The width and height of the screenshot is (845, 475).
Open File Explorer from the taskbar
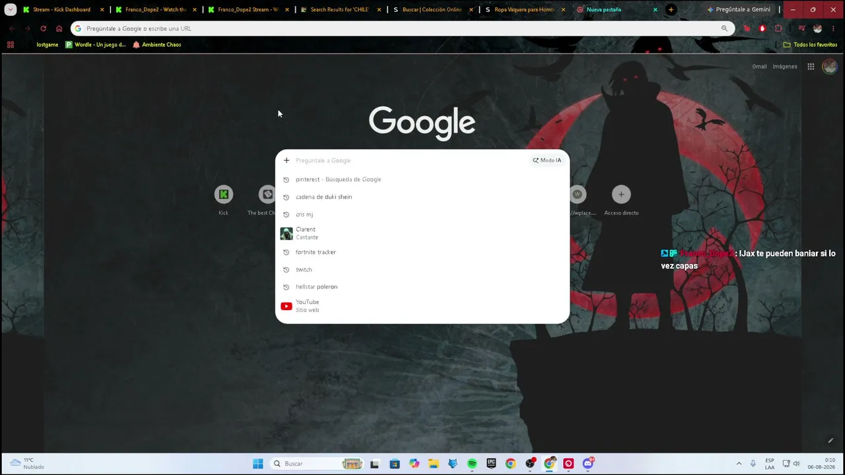click(433, 464)
